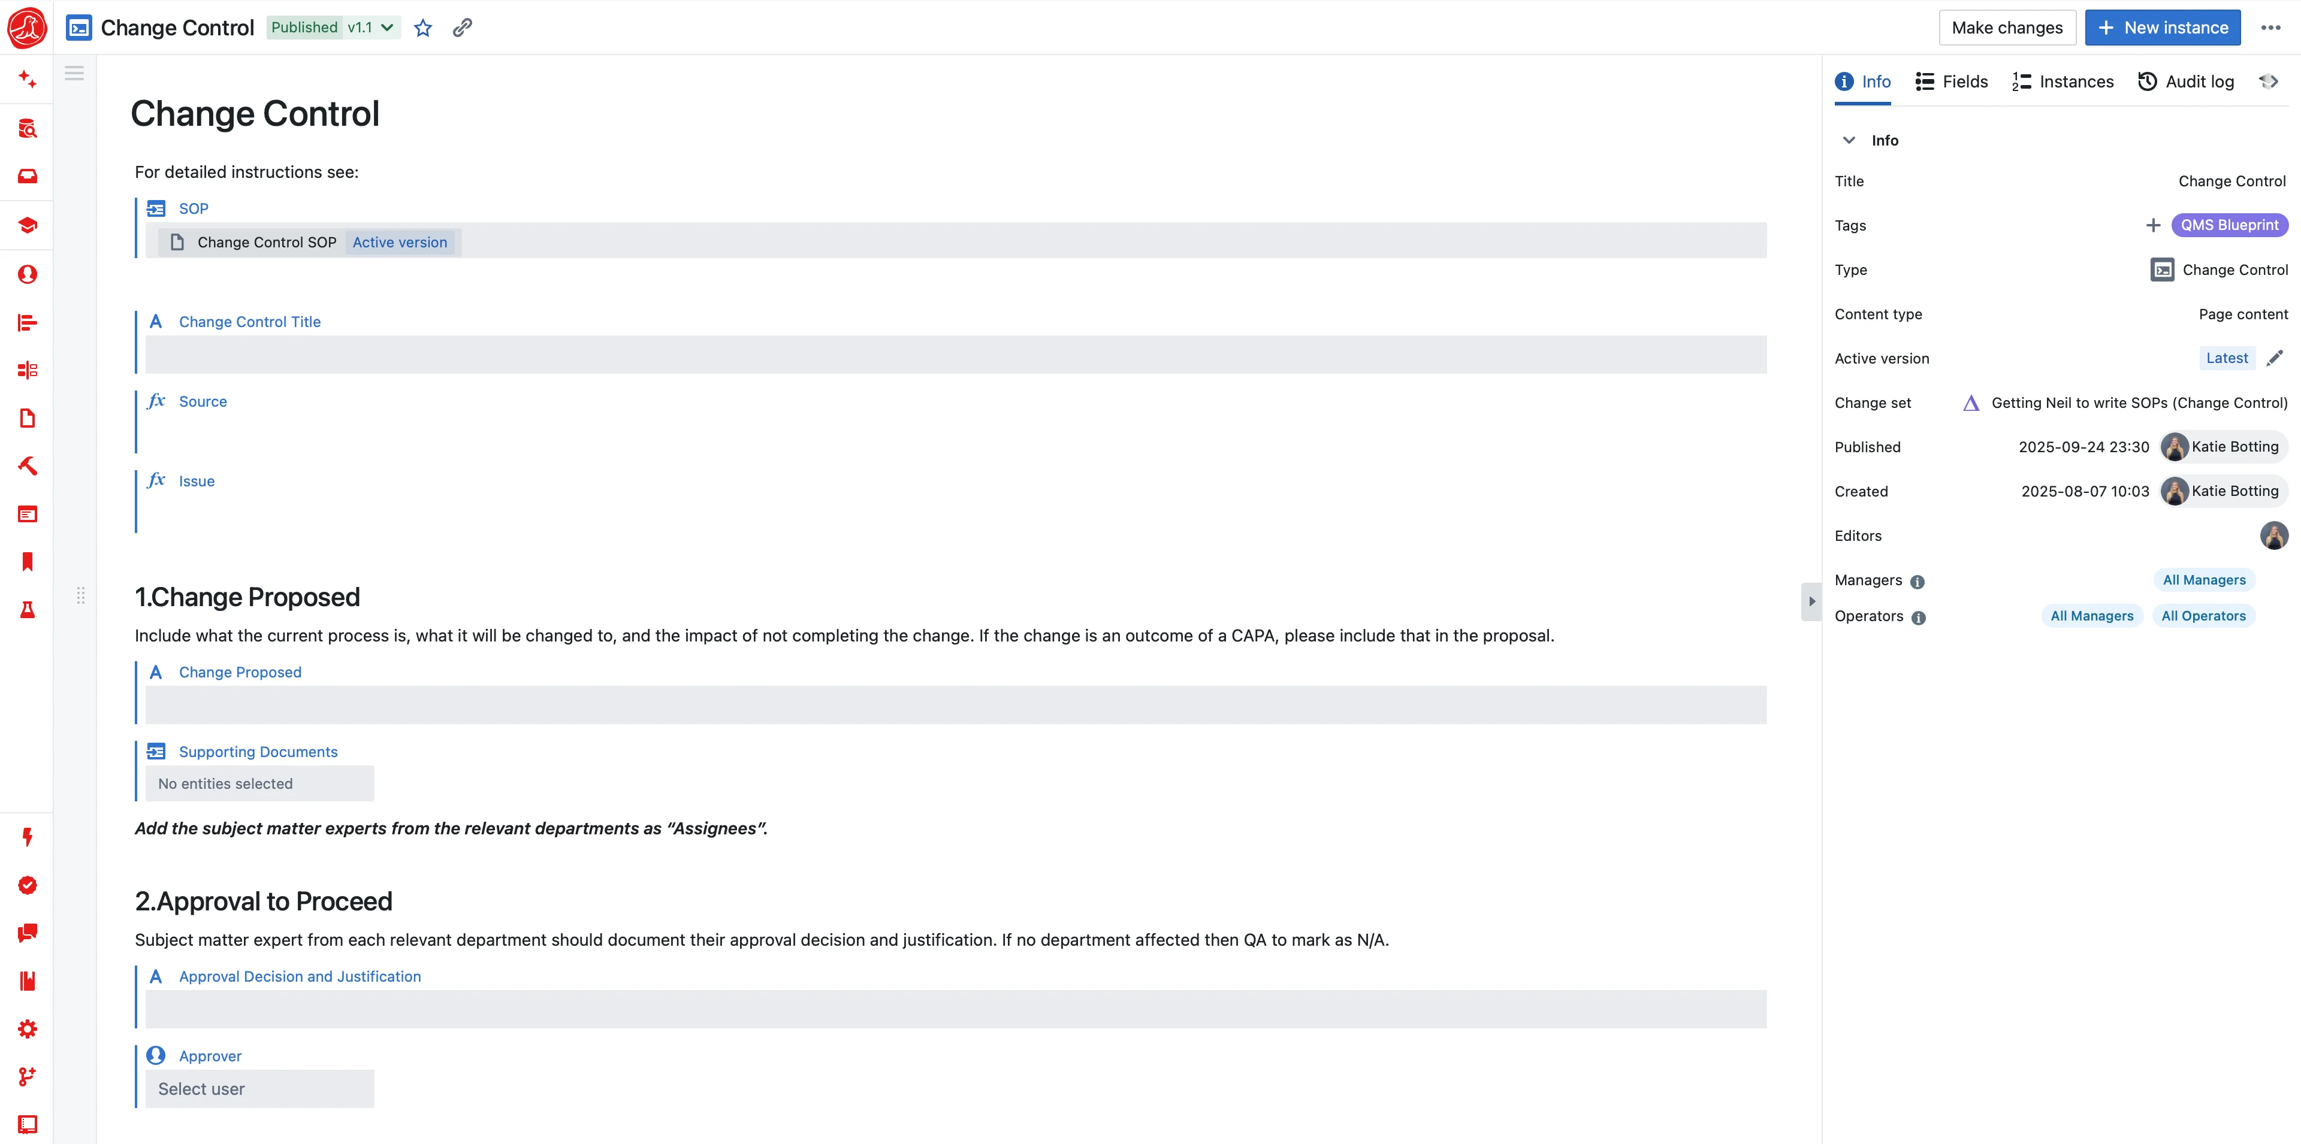Viewport: 2301px width, 1144px height.
Task: Toggle the outline hamburger panel
Action: 74,73
